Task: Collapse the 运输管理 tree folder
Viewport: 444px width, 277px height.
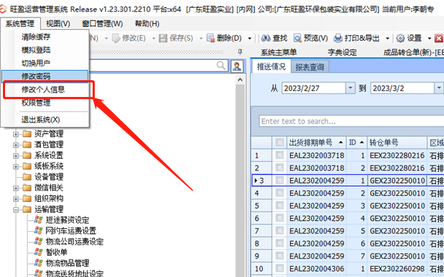Action: [x=16, y=210]
